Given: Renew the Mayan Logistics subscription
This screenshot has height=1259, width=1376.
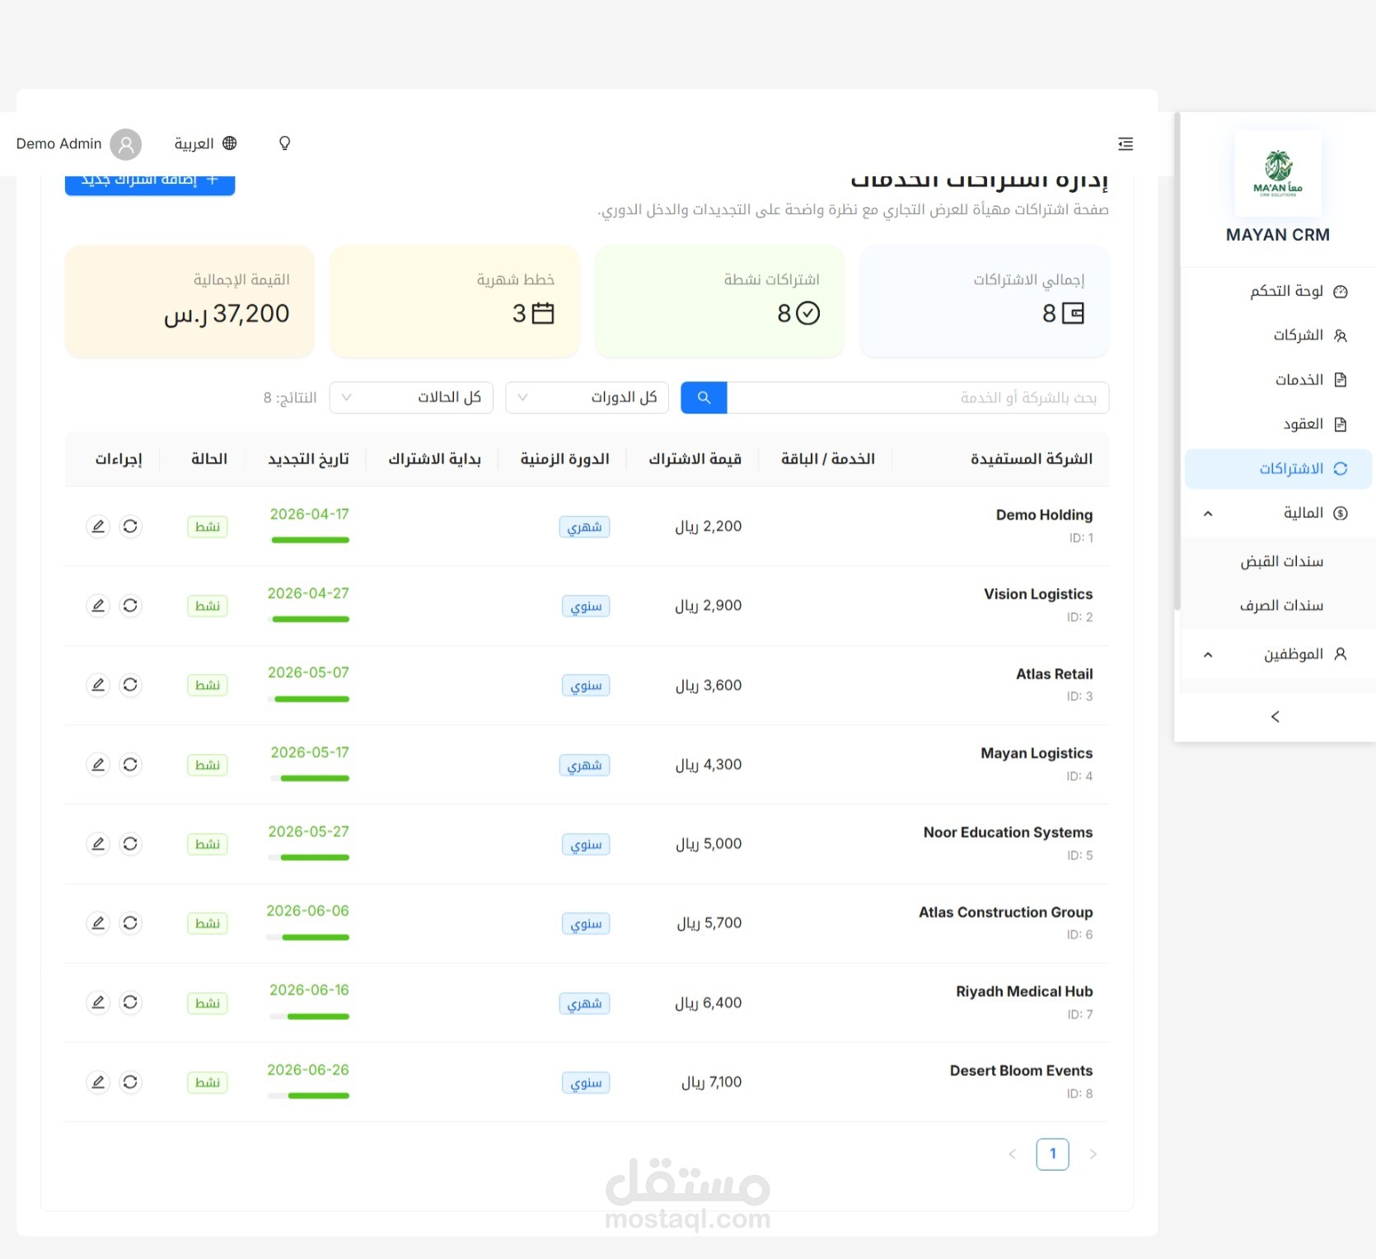Looking at the screenshot, I should [x=130, y=765].
